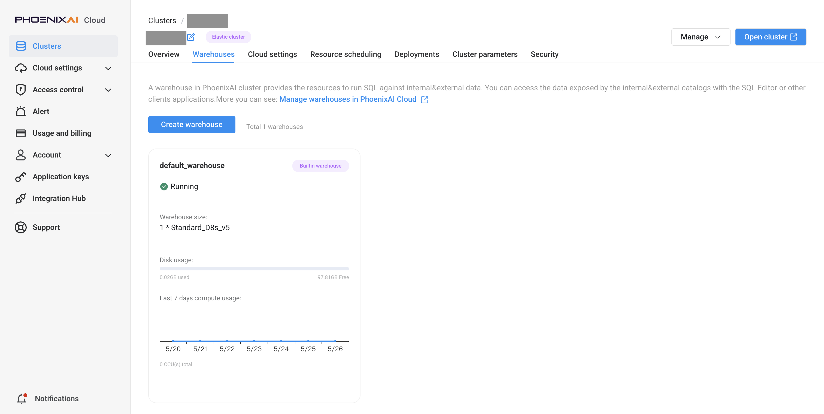
Task: Select the Alert siren icon
Action: tap(21, 111)
